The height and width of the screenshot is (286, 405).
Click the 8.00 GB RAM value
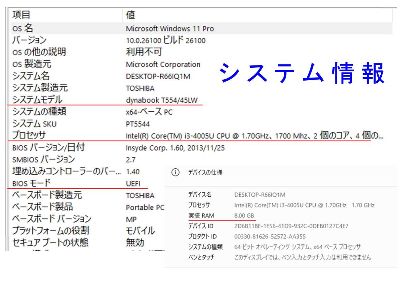(244, 216)
